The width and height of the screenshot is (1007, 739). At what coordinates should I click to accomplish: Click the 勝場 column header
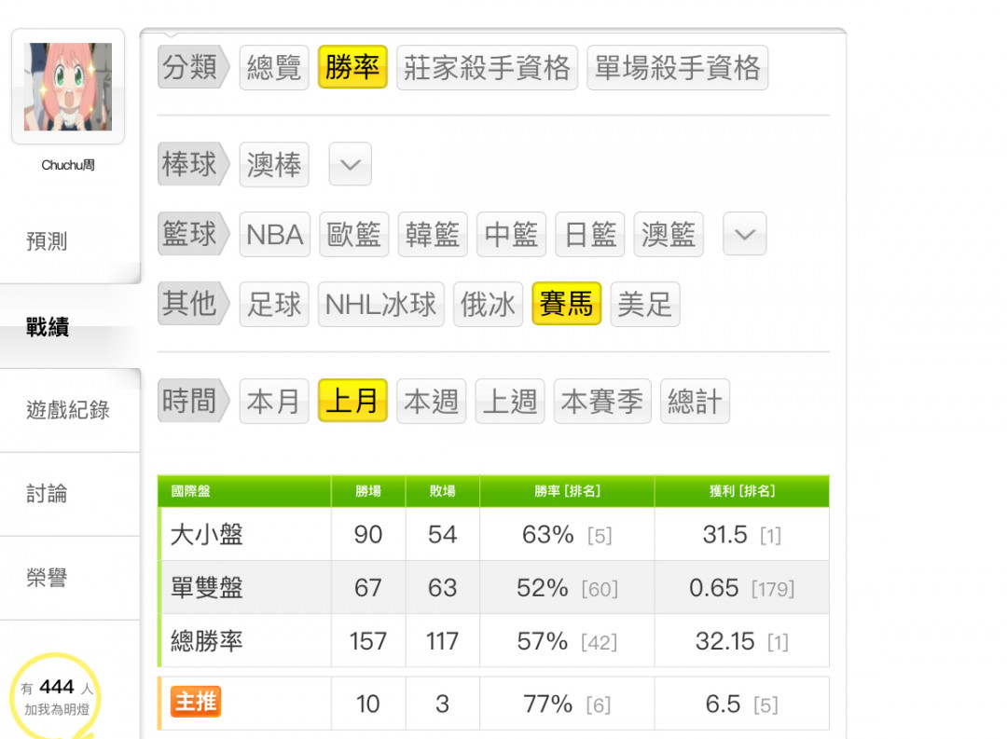[x=368, y=491]
